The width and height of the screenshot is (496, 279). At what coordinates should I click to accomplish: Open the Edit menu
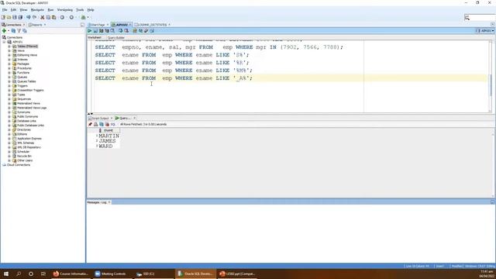[13, 10]
